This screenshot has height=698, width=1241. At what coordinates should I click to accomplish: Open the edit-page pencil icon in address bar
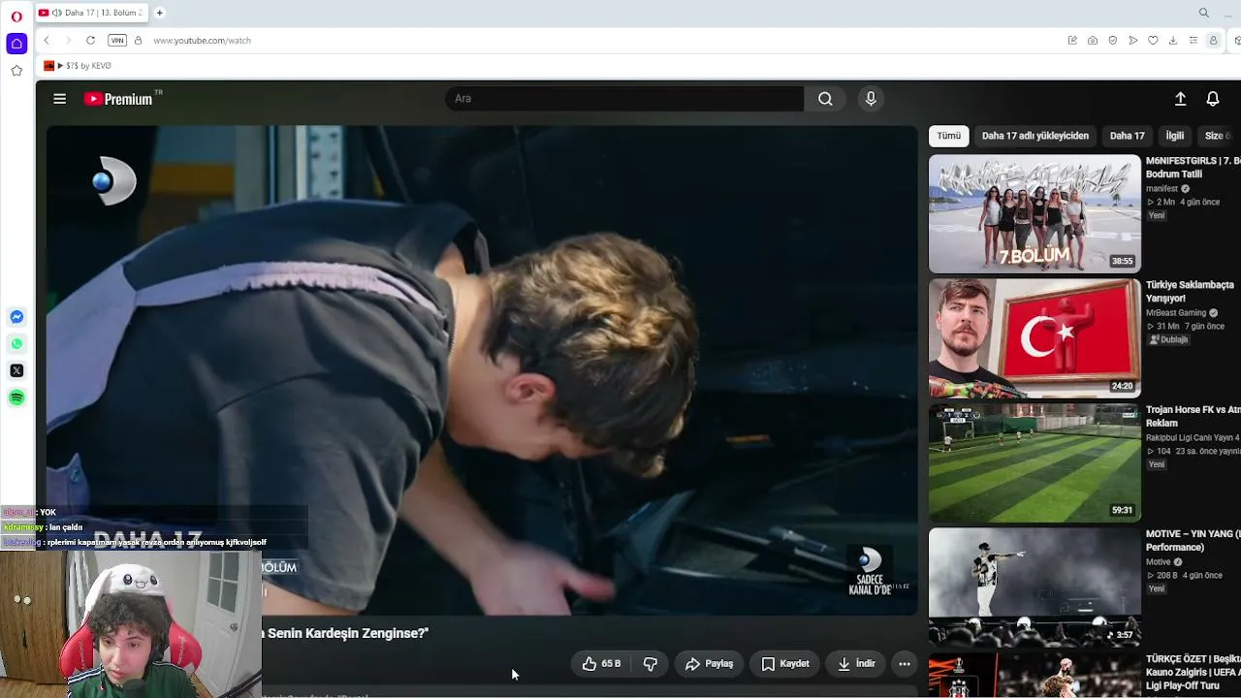(x=1072, y=41)
